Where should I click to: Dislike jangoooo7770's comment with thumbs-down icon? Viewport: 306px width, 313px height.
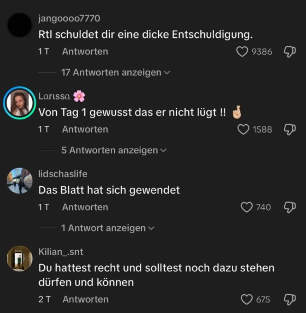(290, 52)
